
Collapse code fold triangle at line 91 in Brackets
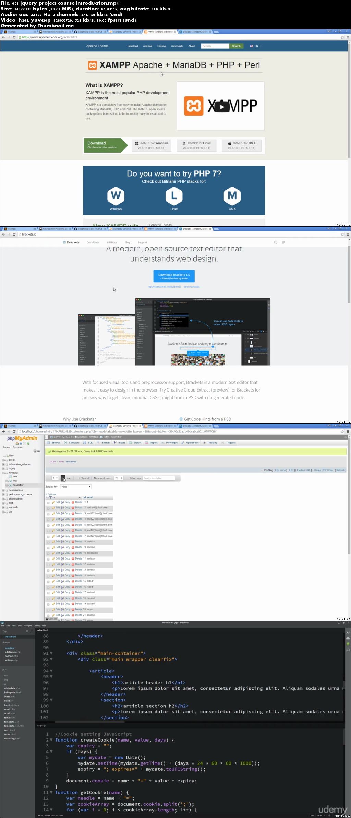tap(51, 653)
